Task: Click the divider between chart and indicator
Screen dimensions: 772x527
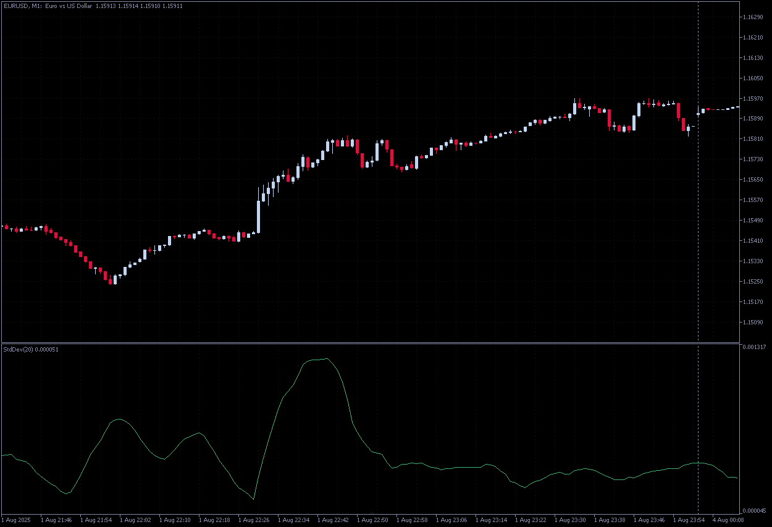Action: pyautogui.click(x=371, y=343)
